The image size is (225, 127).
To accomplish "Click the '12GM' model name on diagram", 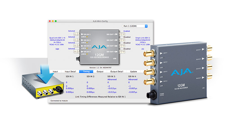I will click(x=99, y=55).
